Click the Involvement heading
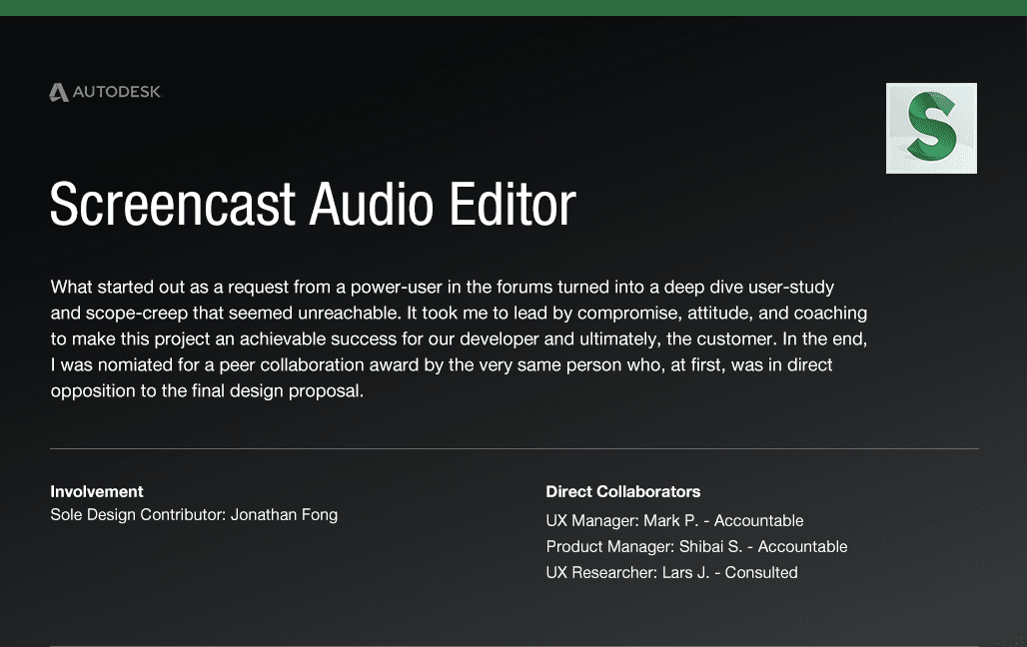 pos(97,491)
